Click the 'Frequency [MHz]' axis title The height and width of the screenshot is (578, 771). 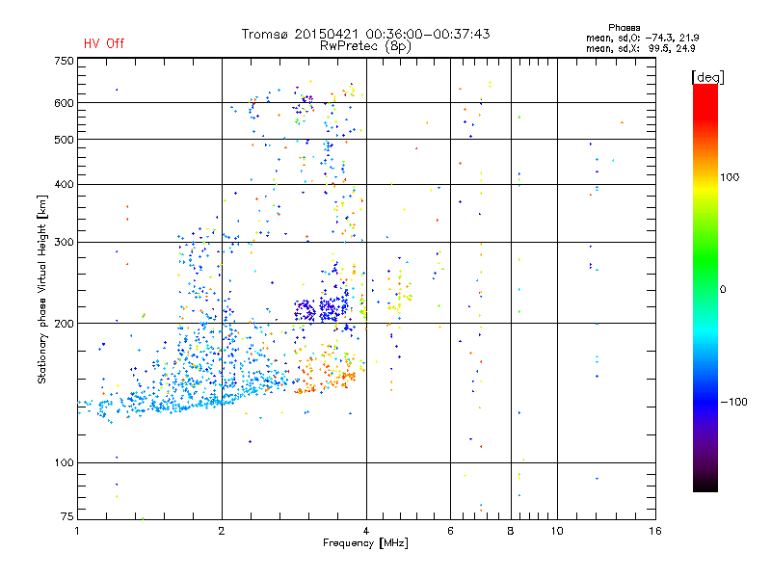coord(365,543)
